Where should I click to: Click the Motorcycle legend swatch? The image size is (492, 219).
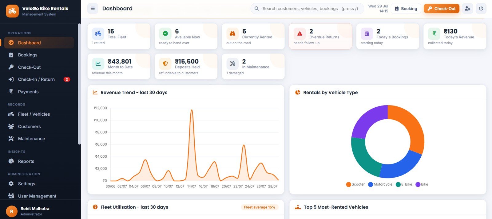pyautogui.click(x=371, y=184)
